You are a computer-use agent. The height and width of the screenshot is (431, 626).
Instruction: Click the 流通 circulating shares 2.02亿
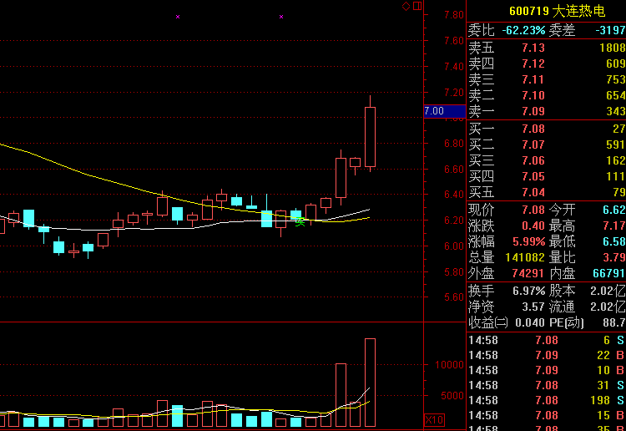[x=608, y=307]
